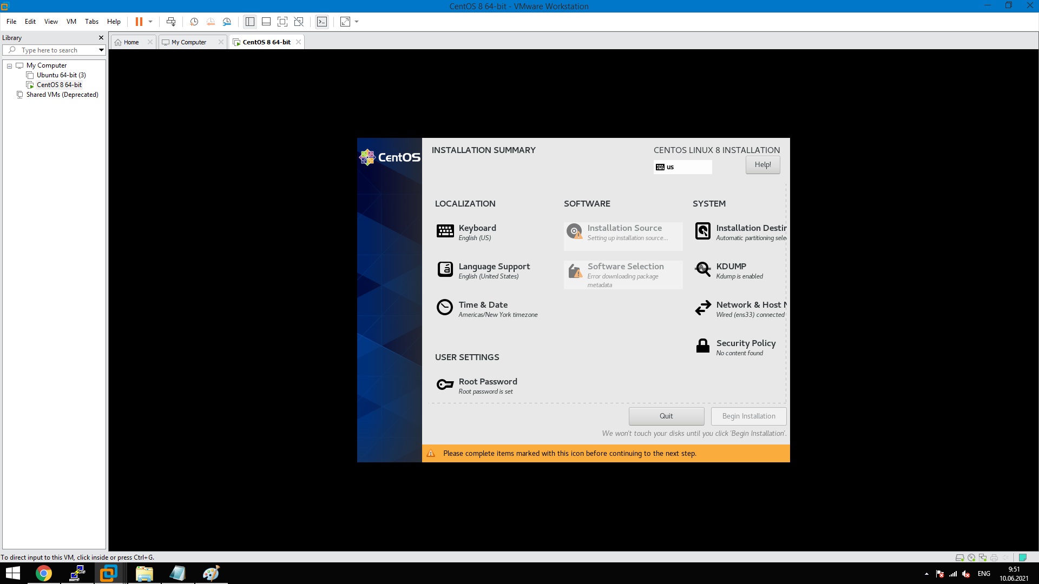The width and height of the screenshot is (1039, 584).
Task: Open the power options dropdown arrow
Action: point(150,22)
